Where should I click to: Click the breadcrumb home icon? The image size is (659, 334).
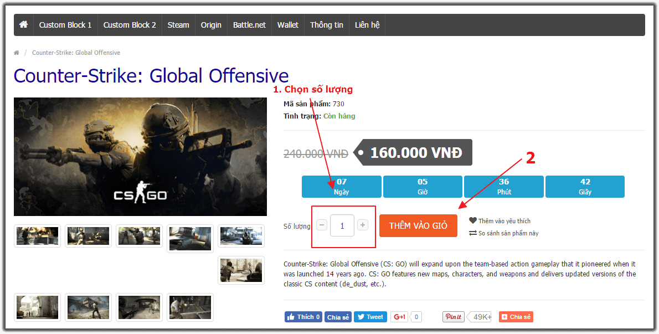coord(17,53)
